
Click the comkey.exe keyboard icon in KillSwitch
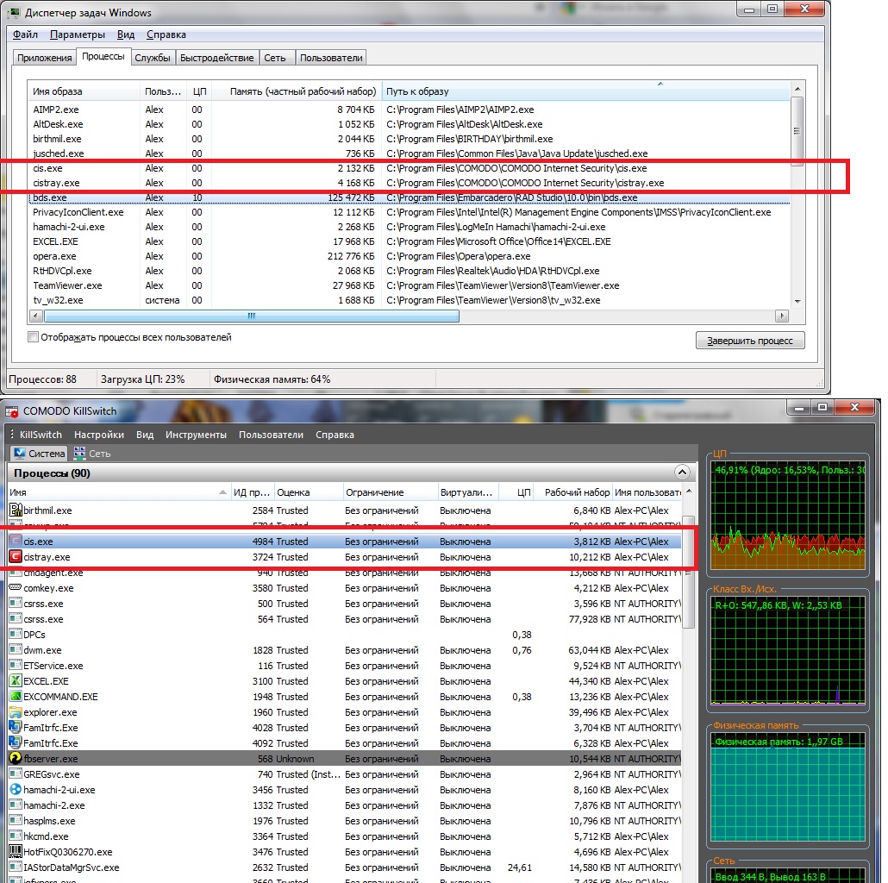pos(16,588)
